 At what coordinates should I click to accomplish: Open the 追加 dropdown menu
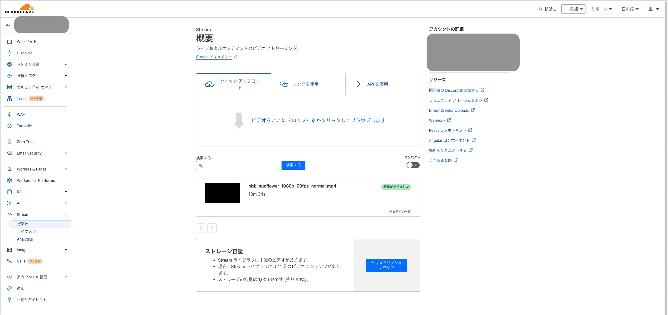[x=573, y=9]
